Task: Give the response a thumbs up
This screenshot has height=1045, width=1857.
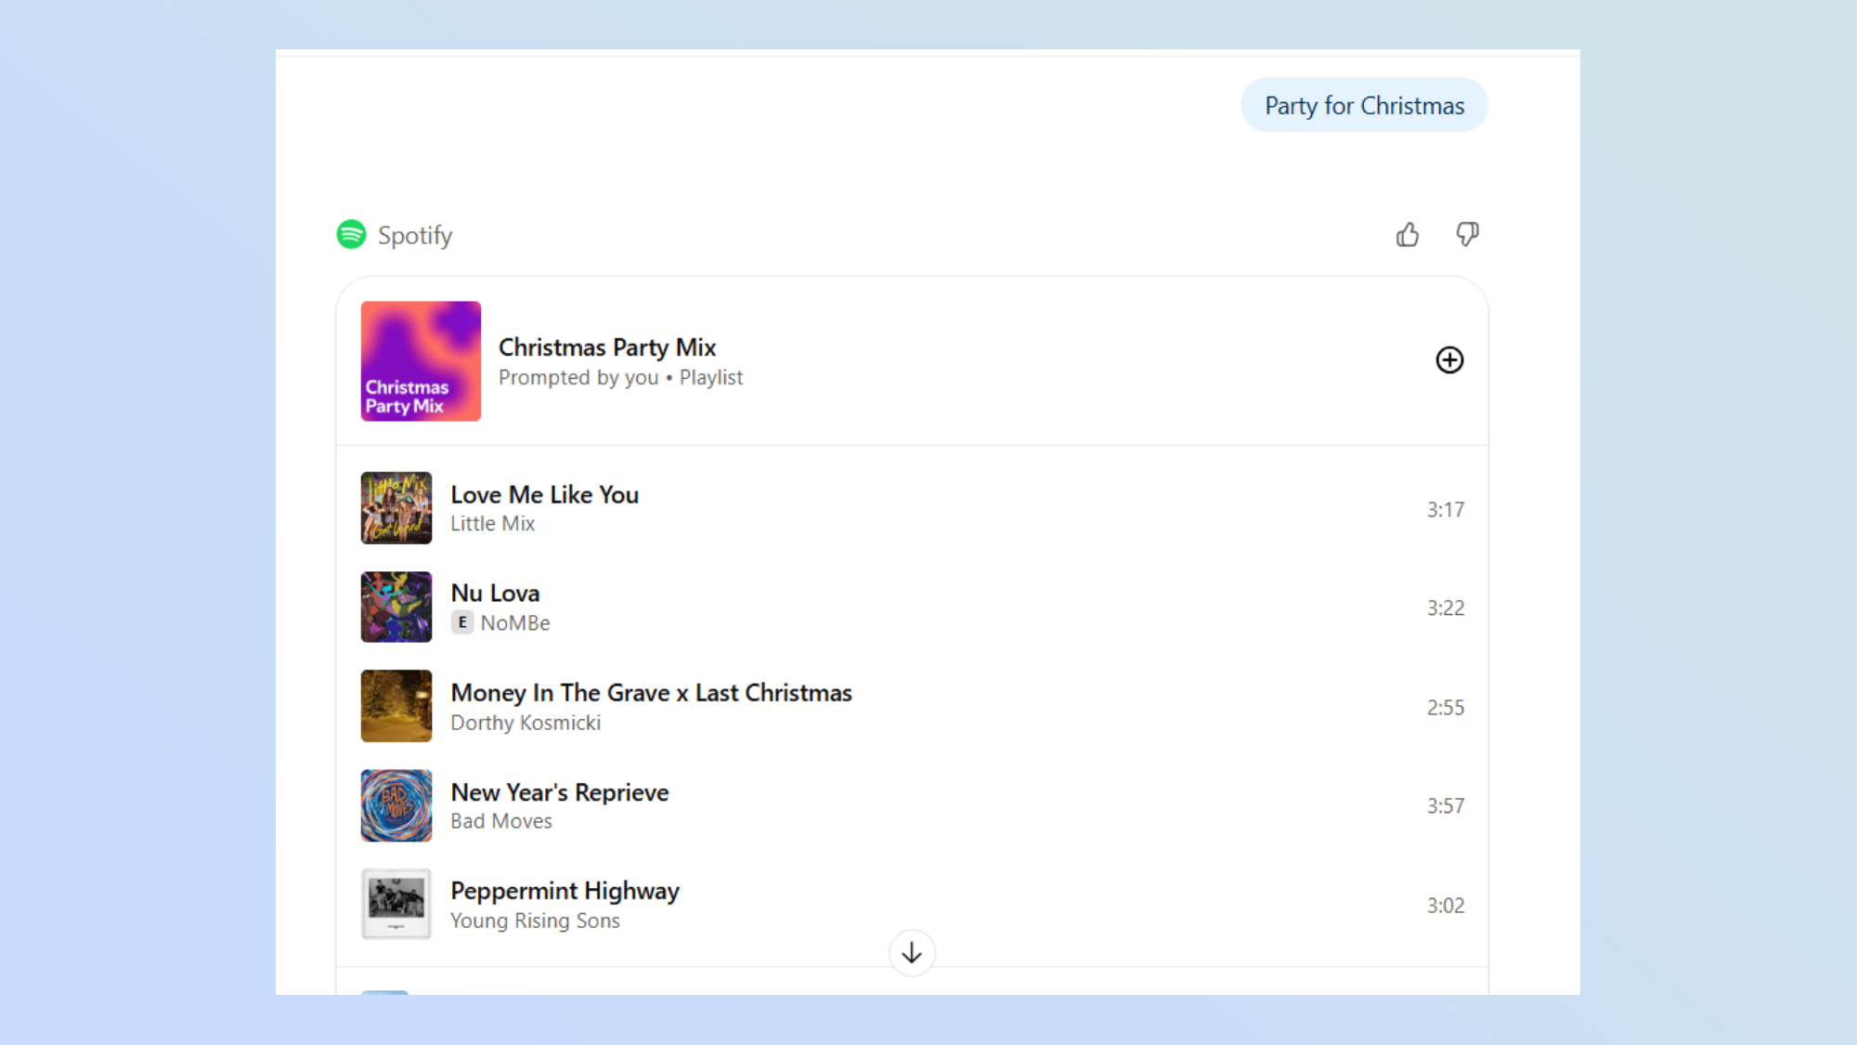Action: pyautogui.click(x=1408, y=235)
